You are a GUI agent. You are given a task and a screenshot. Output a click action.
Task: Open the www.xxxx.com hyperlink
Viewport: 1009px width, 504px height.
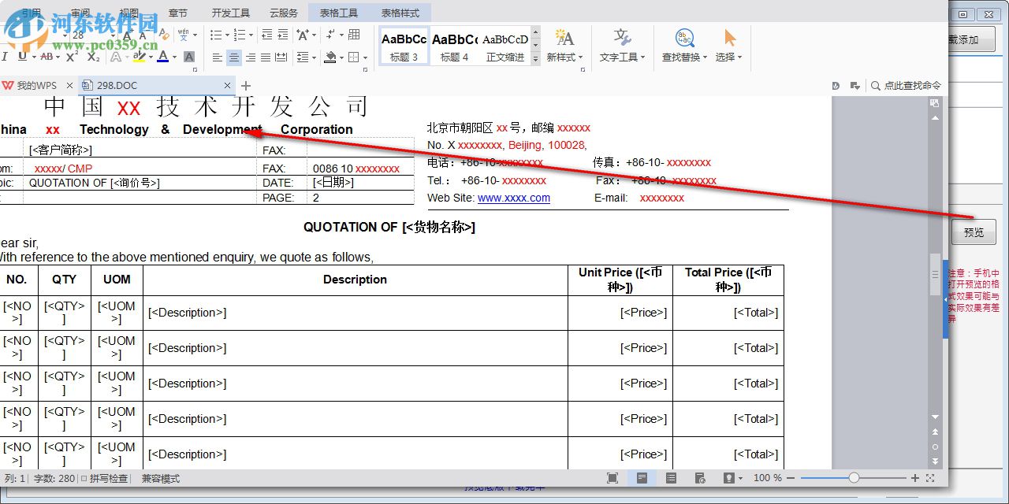[x=513, y=198]
